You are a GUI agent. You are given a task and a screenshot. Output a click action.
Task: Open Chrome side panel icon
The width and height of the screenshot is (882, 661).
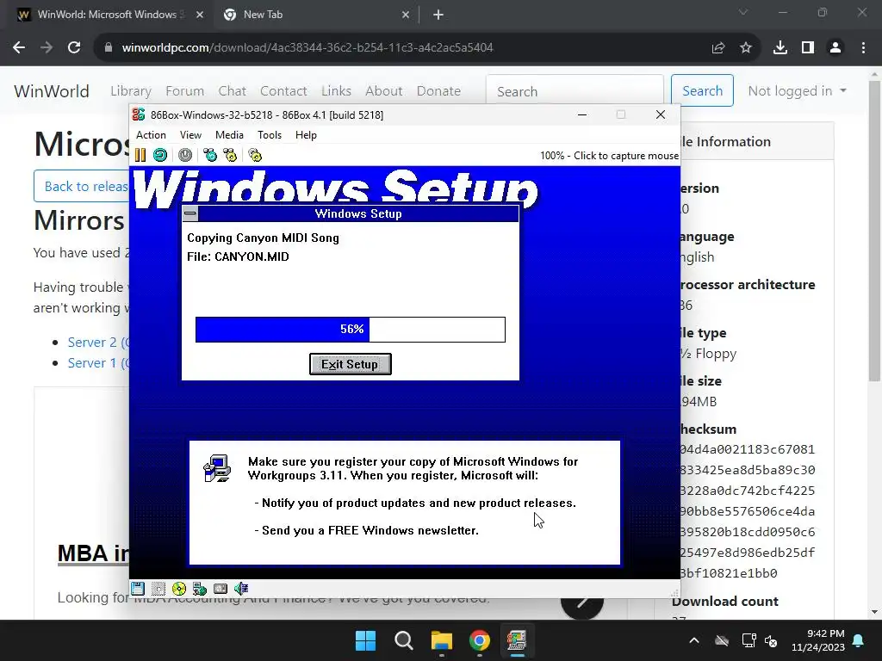808,48
